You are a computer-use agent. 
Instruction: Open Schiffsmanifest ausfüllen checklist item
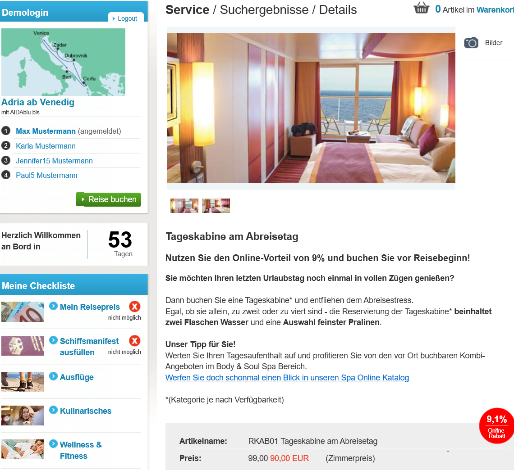[x=89, y=347]
